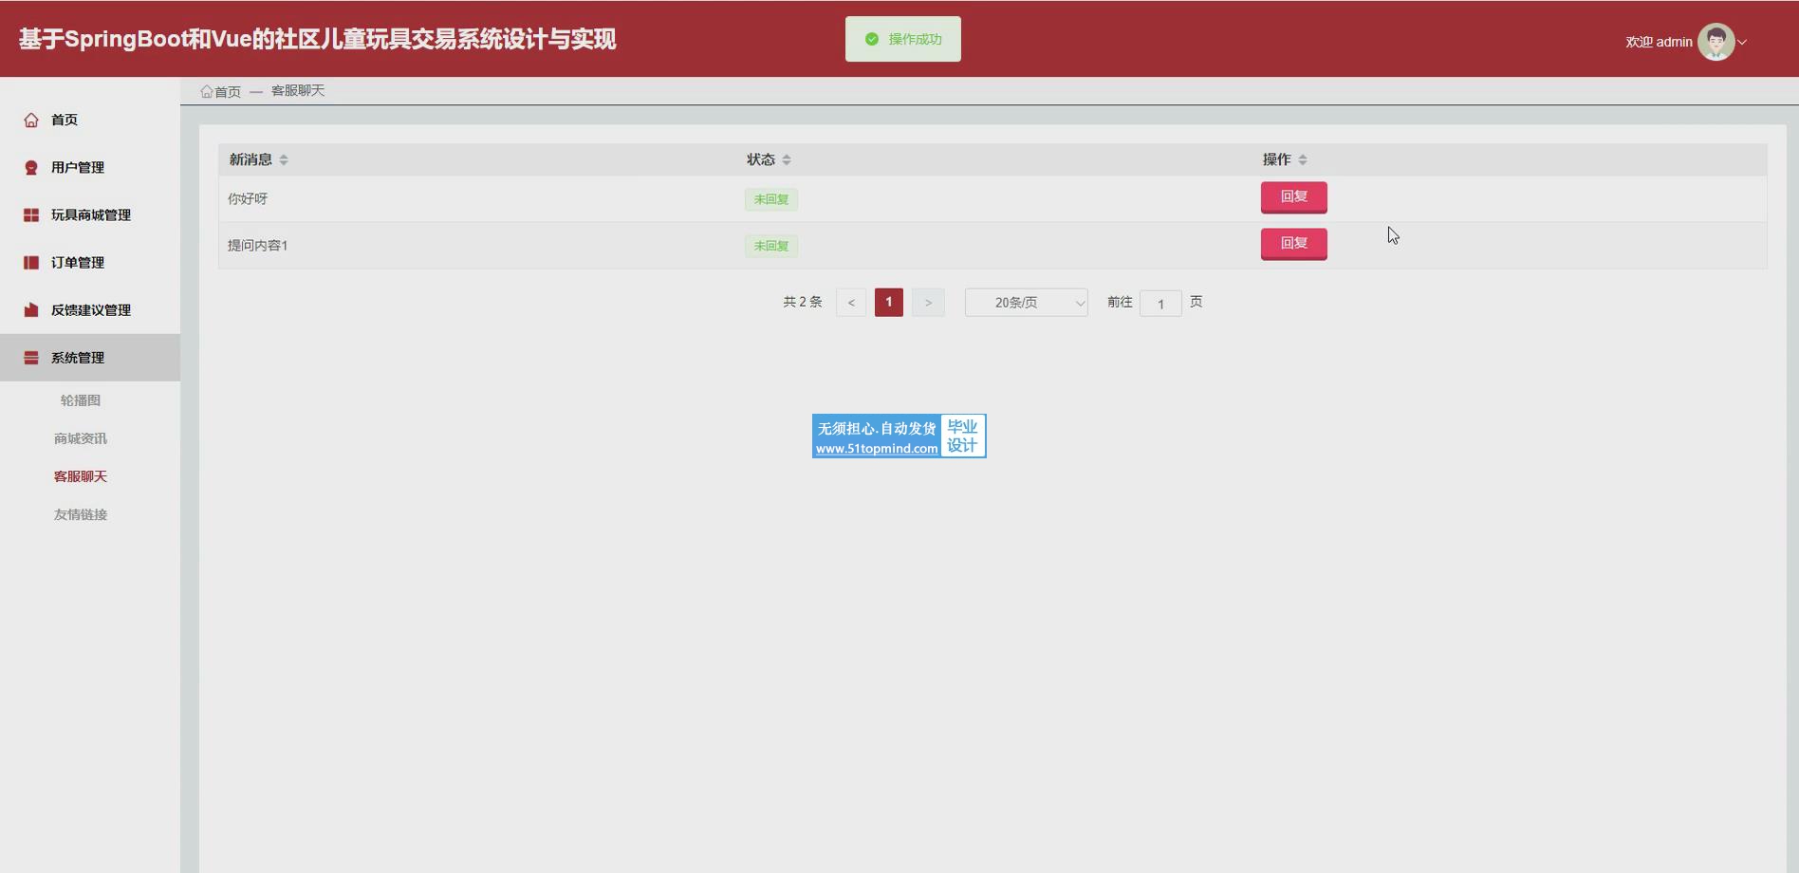Expand the admin user menu arrow
The width and height of the screenshot is (1799, 873).
pos(1742,42)
